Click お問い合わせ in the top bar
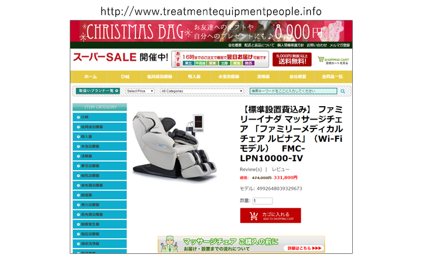Image resolution: width=422 pixels, height=258 pixels. click(x=316, y=45)
